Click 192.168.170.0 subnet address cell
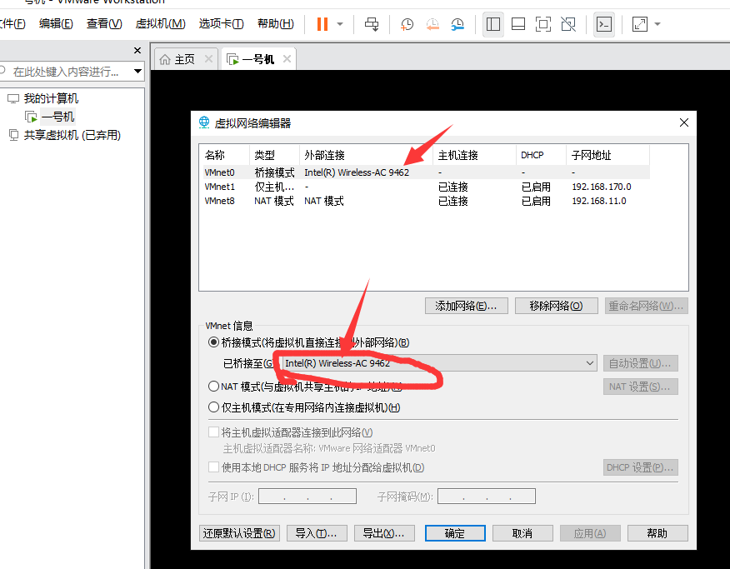This screenshot has width=730, height=569. (x=602, y=187)
